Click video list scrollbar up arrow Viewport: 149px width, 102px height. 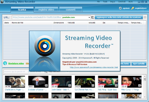[145, 76]
